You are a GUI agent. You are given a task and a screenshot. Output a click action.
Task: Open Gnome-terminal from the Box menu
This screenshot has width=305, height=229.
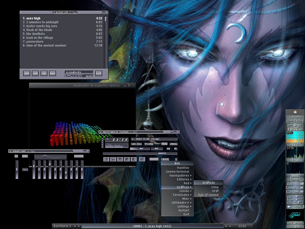(177, 171)
